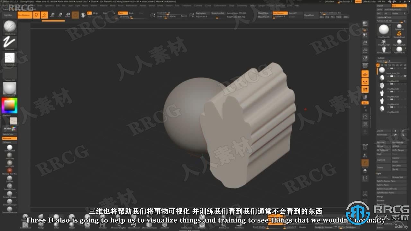Activate the Move gizmo icon

52,15
